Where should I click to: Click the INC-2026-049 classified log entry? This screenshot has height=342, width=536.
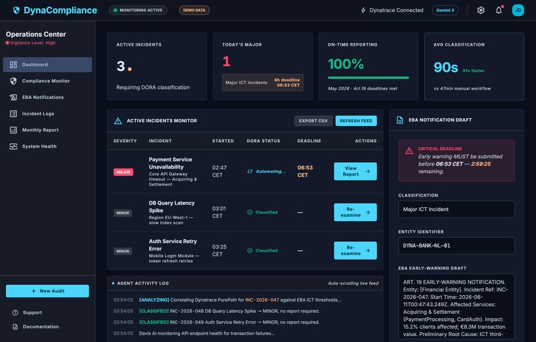(x=229, y=322)
